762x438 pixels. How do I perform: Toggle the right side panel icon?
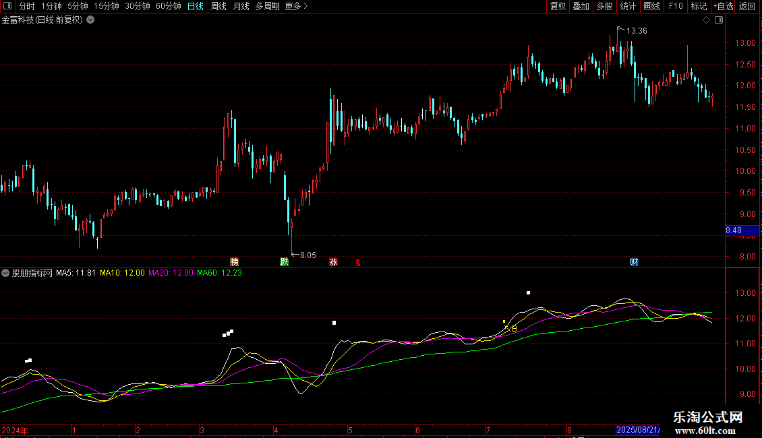click(718, 20)
